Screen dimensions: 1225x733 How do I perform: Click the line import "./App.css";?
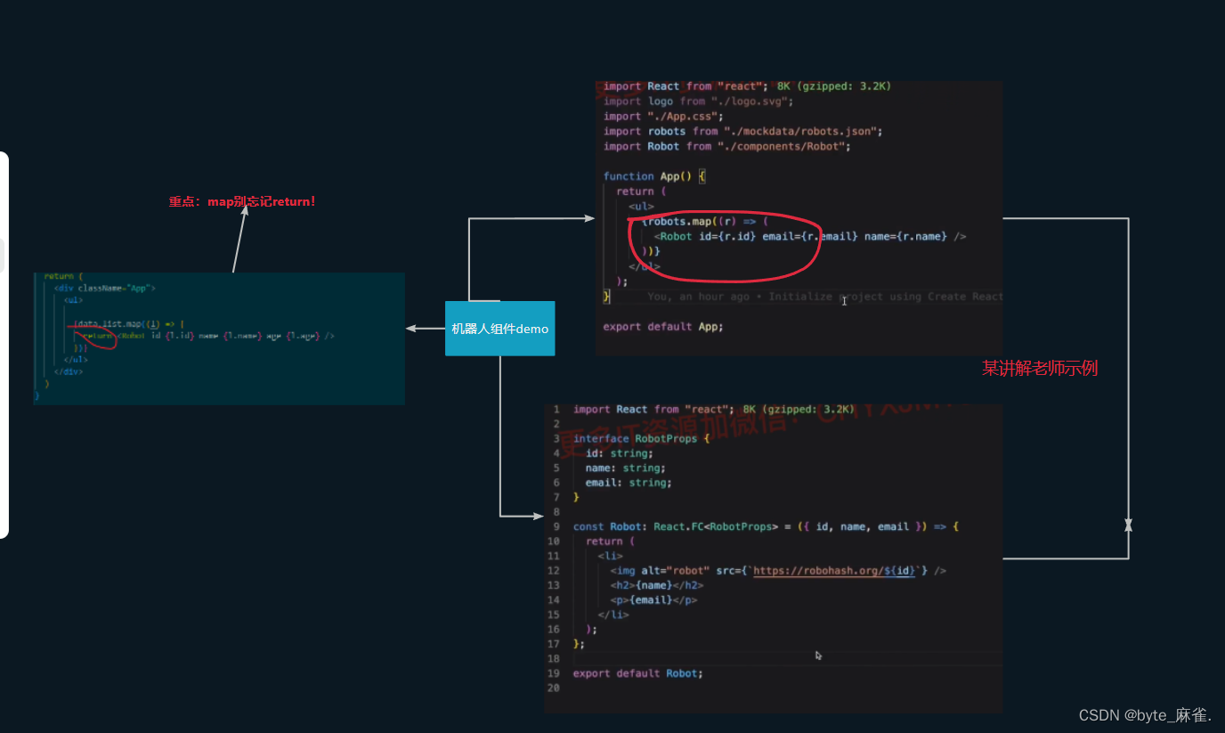point(663,117)
